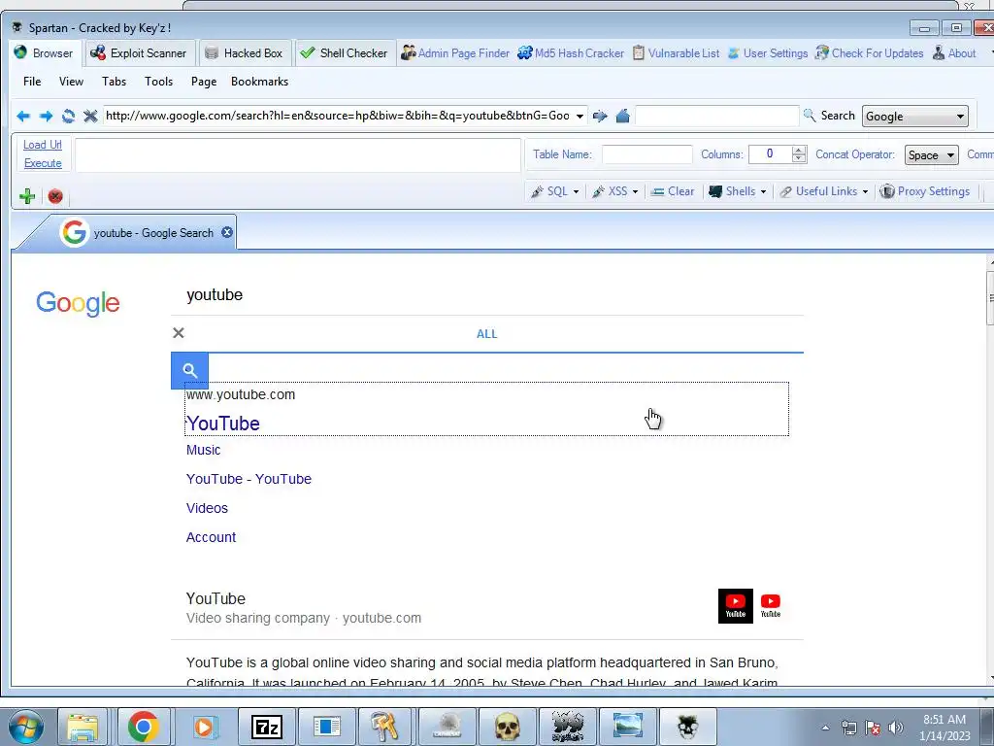Open the Videos sitelink
The image size is (994, 746).
point(207,508)
